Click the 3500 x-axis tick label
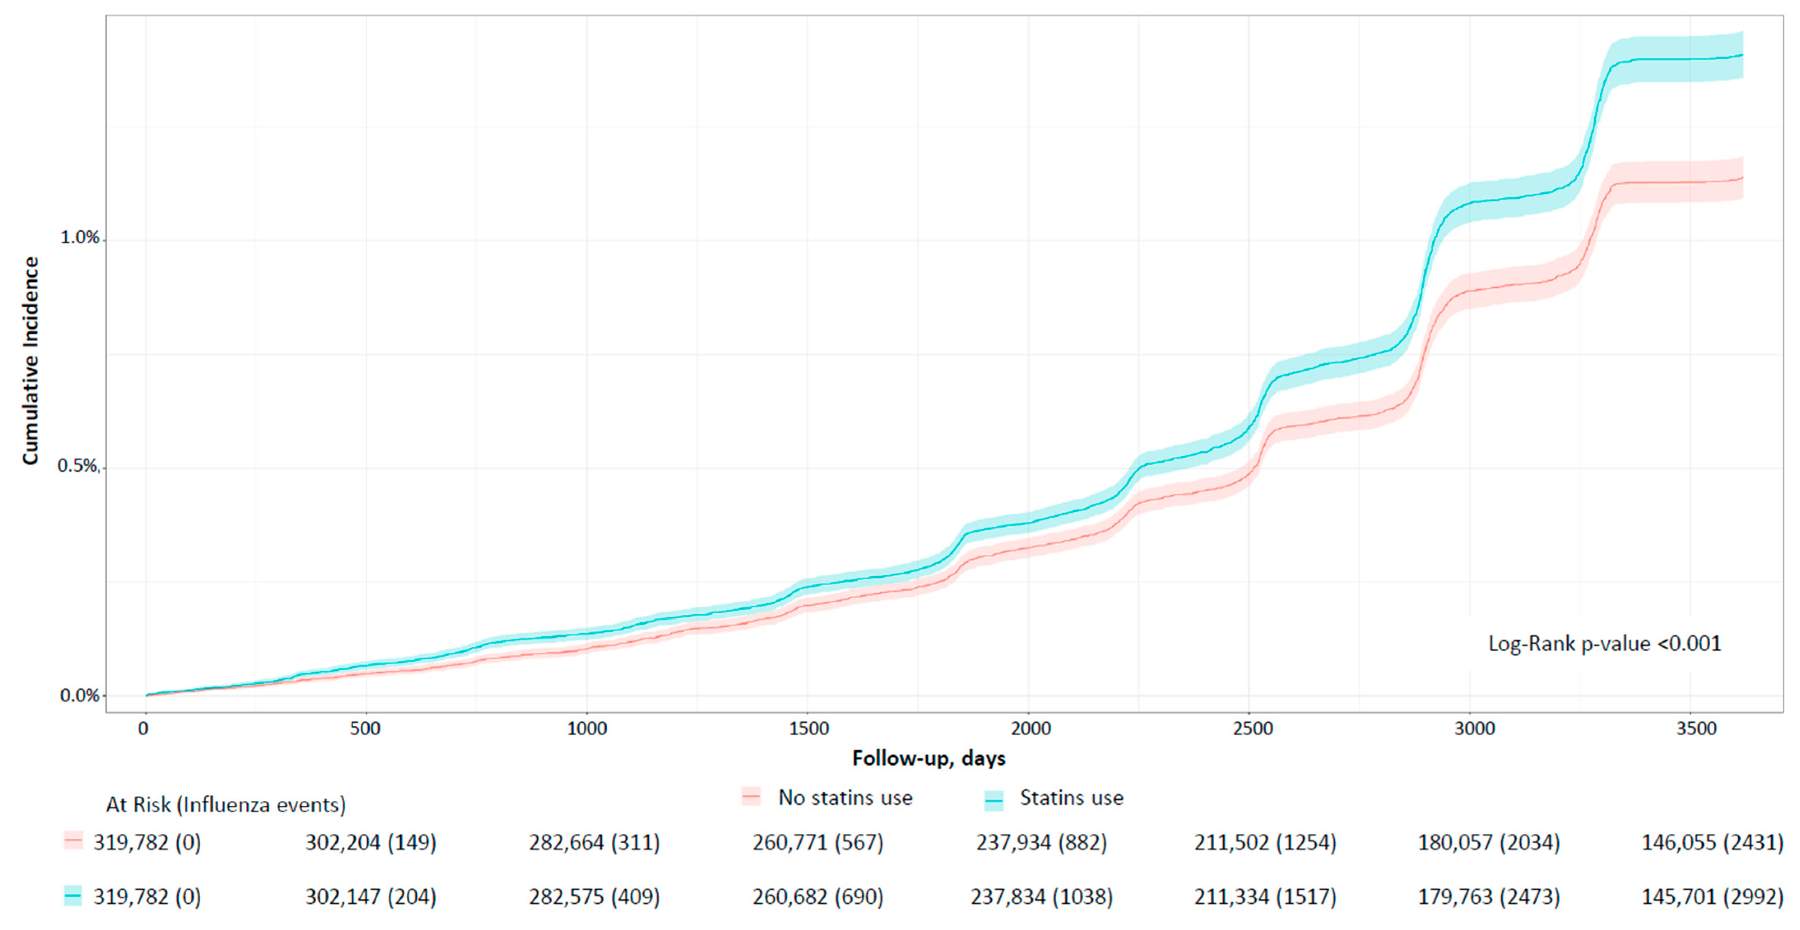This screenshot has width=1800, height=930. click(x=1696, y=729)
